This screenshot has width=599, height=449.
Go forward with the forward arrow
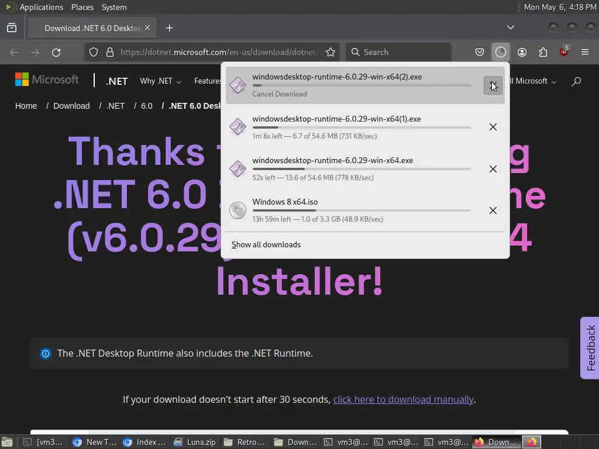tap(35, 52)
